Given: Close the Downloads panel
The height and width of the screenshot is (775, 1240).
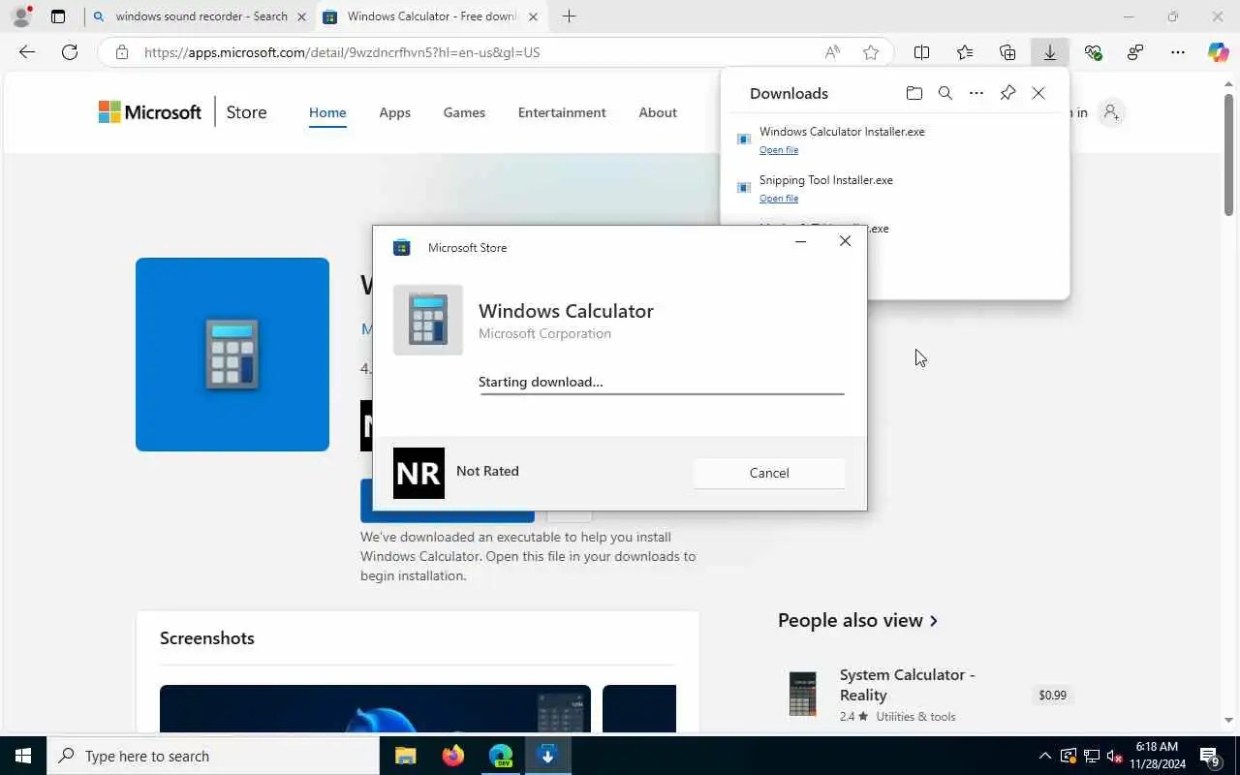Looking at the screenshot, I should (x=1038, y=93).
